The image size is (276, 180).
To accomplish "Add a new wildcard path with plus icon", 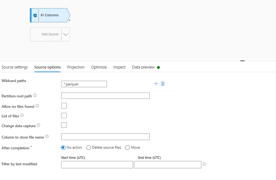I will (x=156, y=84).
